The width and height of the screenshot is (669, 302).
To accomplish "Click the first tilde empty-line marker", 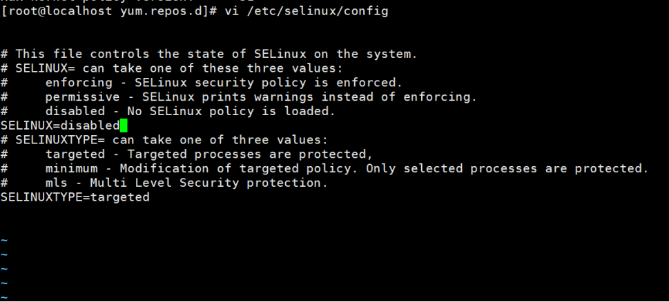I will pyautogui.click(x=4, y=241).
